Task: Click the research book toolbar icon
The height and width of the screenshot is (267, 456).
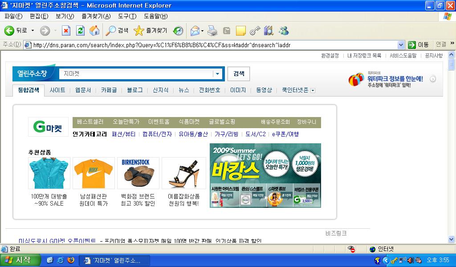Action: pos(269,31)
